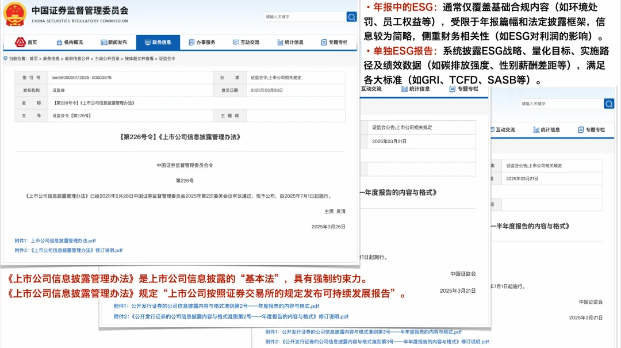Screen dimensions: 621x348
Task: Click bar chart icon on front 统计信息 tab
Action: [280, 43]
